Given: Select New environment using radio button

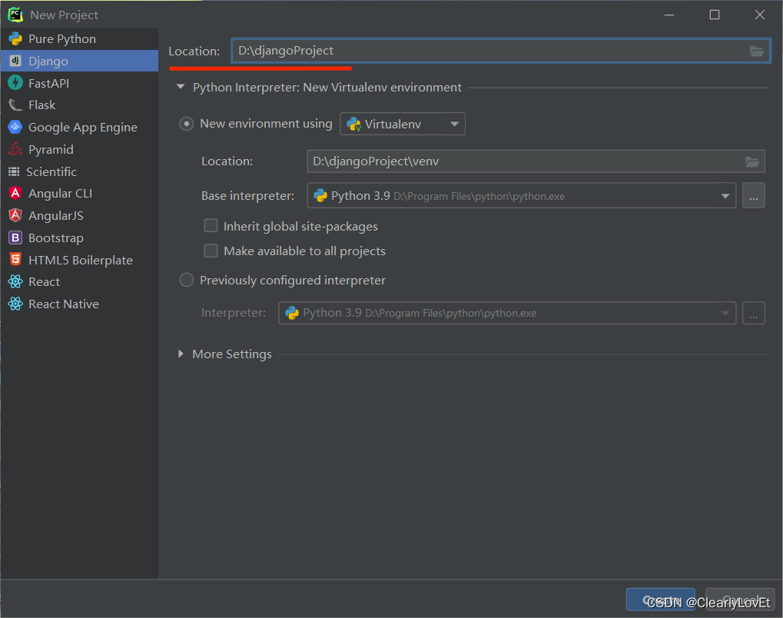Looking at the screenshot, I should click(186, 124).
